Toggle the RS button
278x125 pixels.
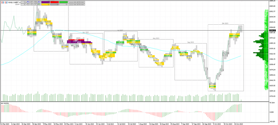pyautogui.click(x=39, y=4)
